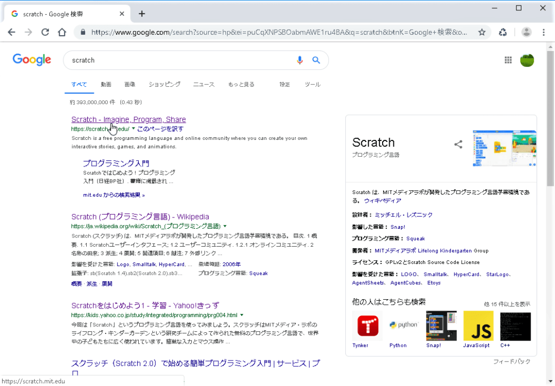The height and width of the screenshot is (386, 555).
Task: Open スクラッチ (Scratch 2.0) で始める result
Action: coord(196,363)
